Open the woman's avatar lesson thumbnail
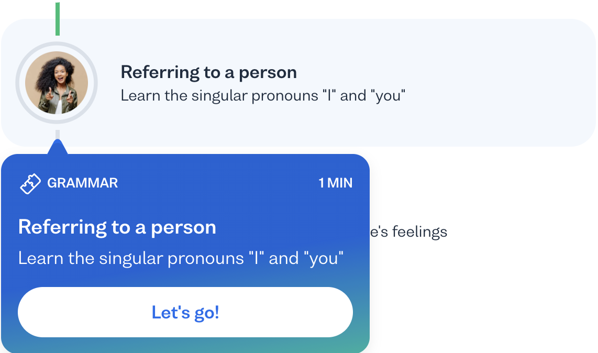Viewport: 598px width, 353px height. click(57, 83)
